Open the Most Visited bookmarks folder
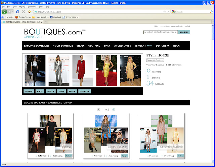The height and width of the screenshot is (167, 215). pyautogui.click(x=8, y=17)
